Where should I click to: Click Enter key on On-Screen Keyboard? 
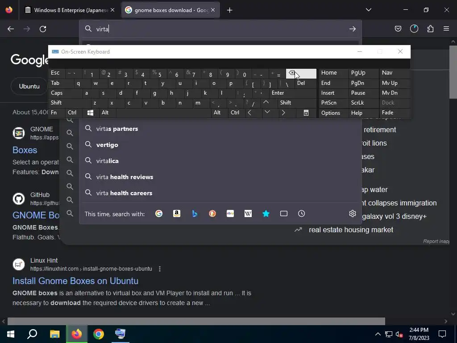(293, 93)
